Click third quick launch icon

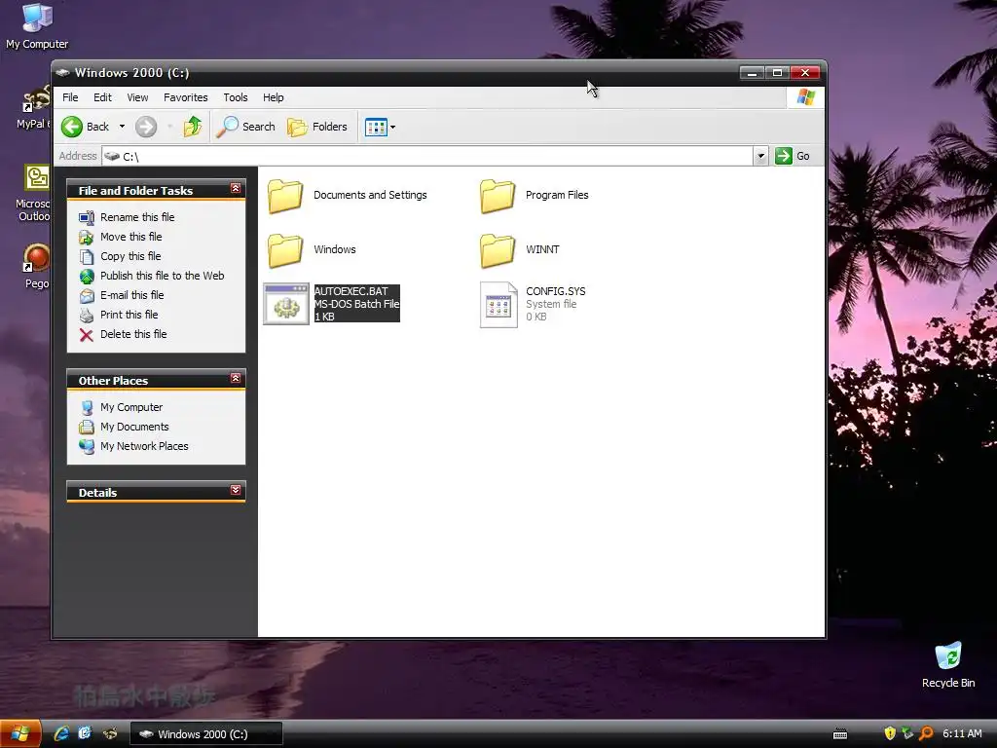pyautogui.click(x=110, y=733)
